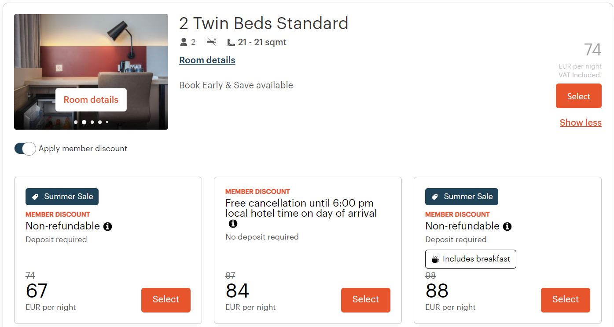
Task: Select the 88 EUR breakfast-included rate
Action: 565,300
